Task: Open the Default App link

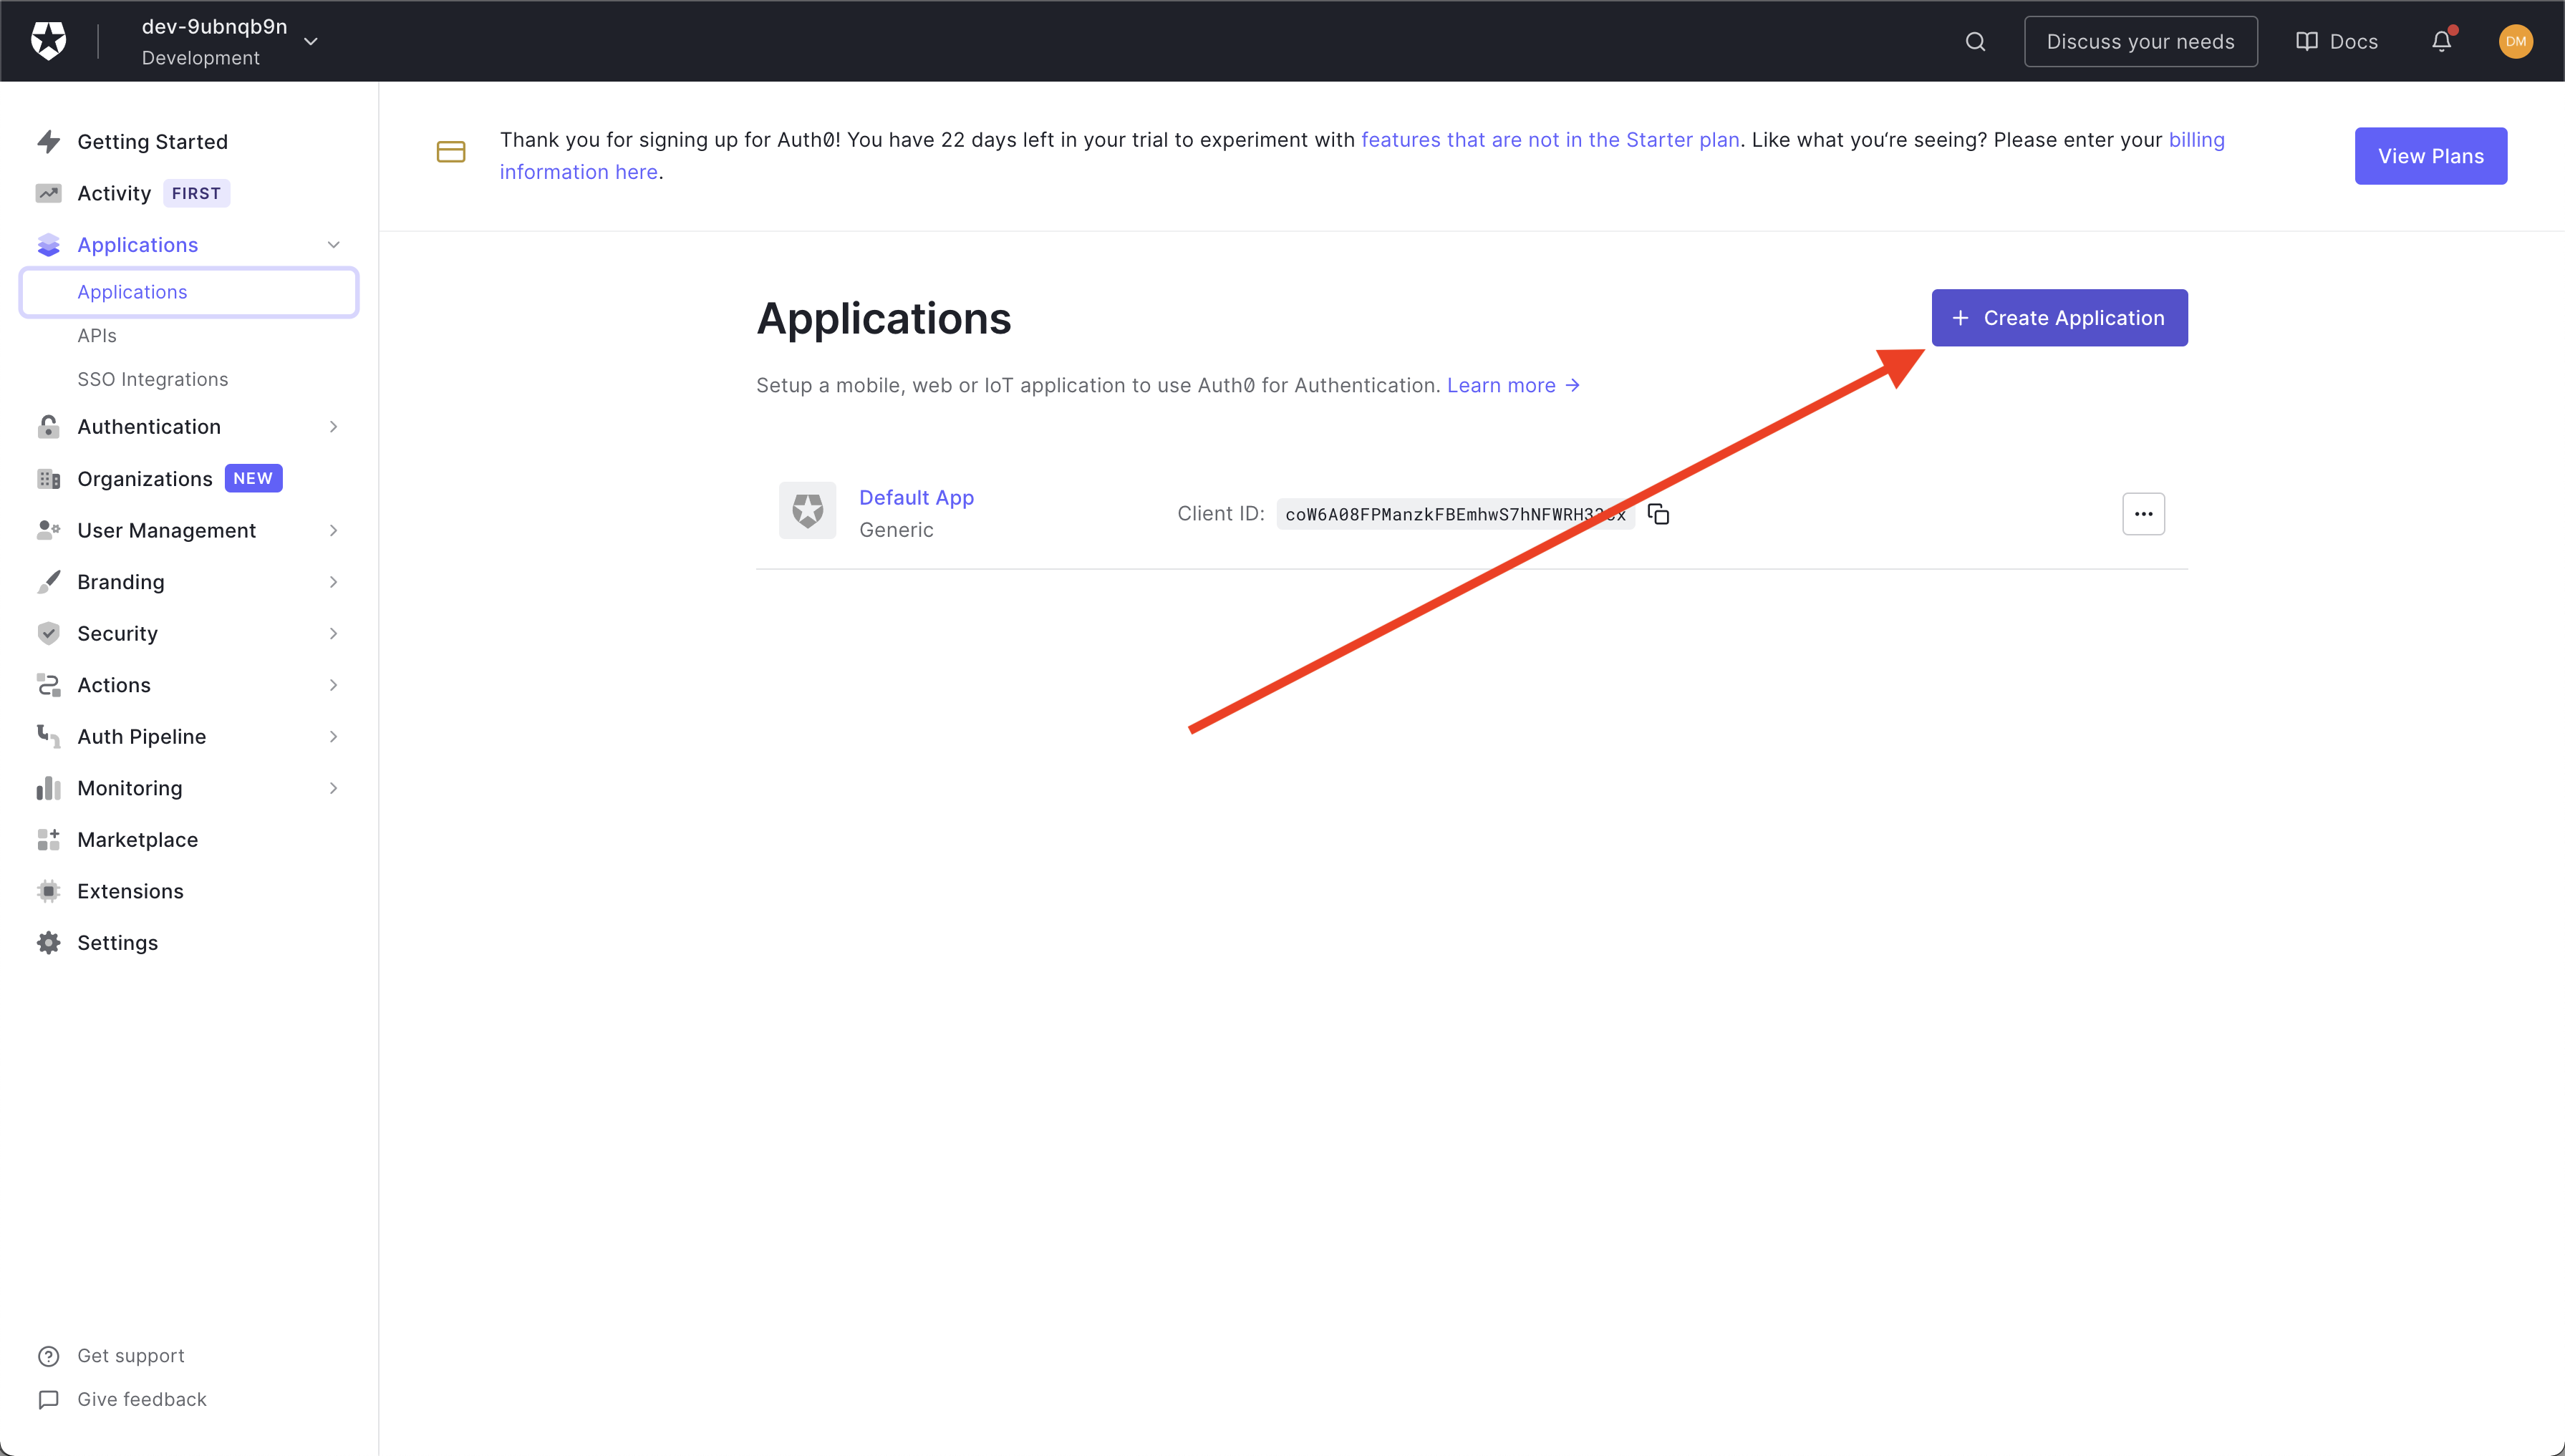Action: (915, 497)
